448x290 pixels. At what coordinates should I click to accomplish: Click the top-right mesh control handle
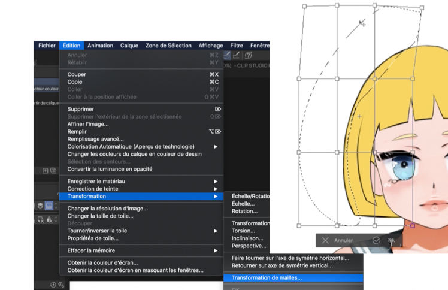(x=422, y=8)
